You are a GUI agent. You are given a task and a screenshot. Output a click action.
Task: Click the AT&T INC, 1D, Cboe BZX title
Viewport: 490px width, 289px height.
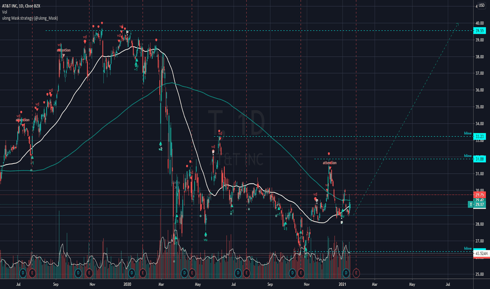[21, 6]
